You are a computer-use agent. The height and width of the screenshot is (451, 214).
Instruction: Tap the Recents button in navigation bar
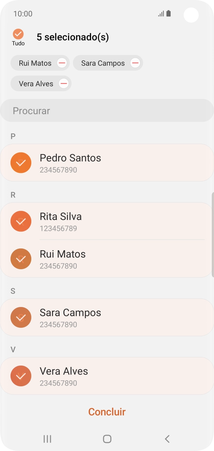pos(47,439)
